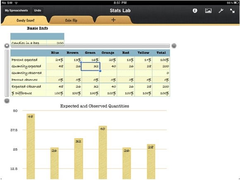Go back to My Spreadsheets
Viewport: 240px width, 180px height.
[17, 11]
